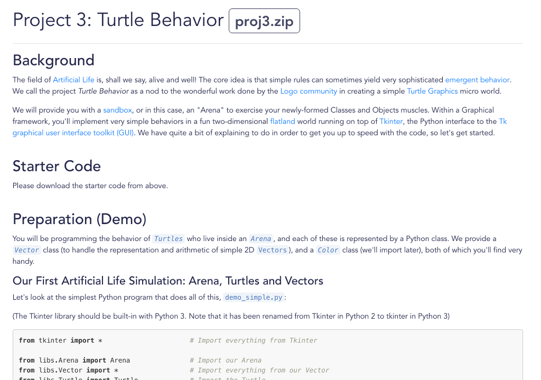Click the Turtles inline code label

168,238
